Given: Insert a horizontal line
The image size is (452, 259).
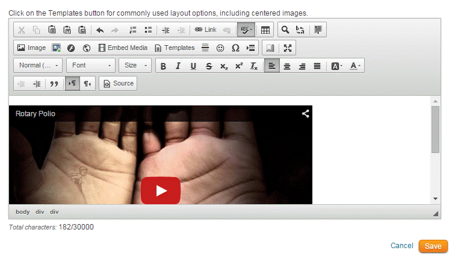Looking at the screenshot, I should (x=205, y=48).
